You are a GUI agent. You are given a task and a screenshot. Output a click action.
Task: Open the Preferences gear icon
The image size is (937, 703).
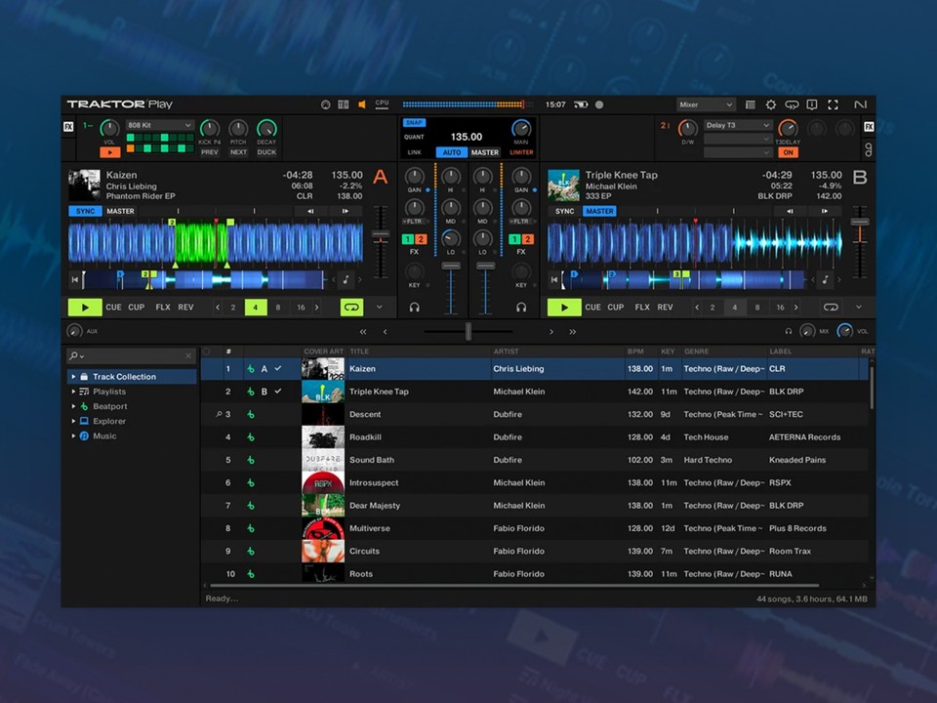(771, 104)
